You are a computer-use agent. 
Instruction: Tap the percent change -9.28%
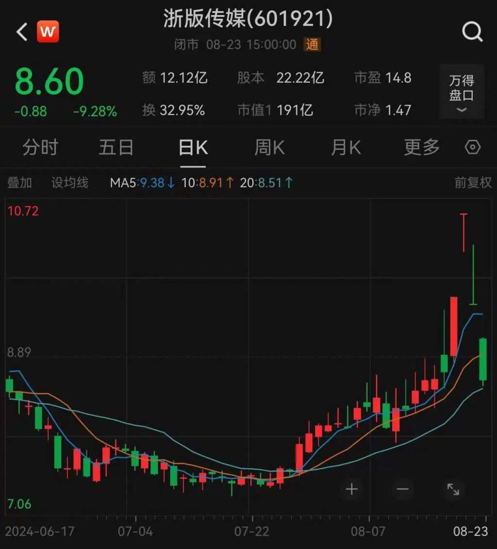coord(95,111)
